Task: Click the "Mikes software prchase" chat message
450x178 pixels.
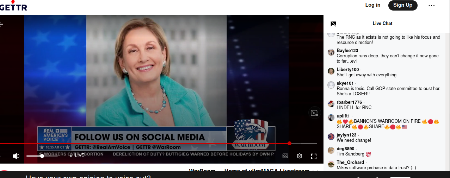Action: [376, 168]
